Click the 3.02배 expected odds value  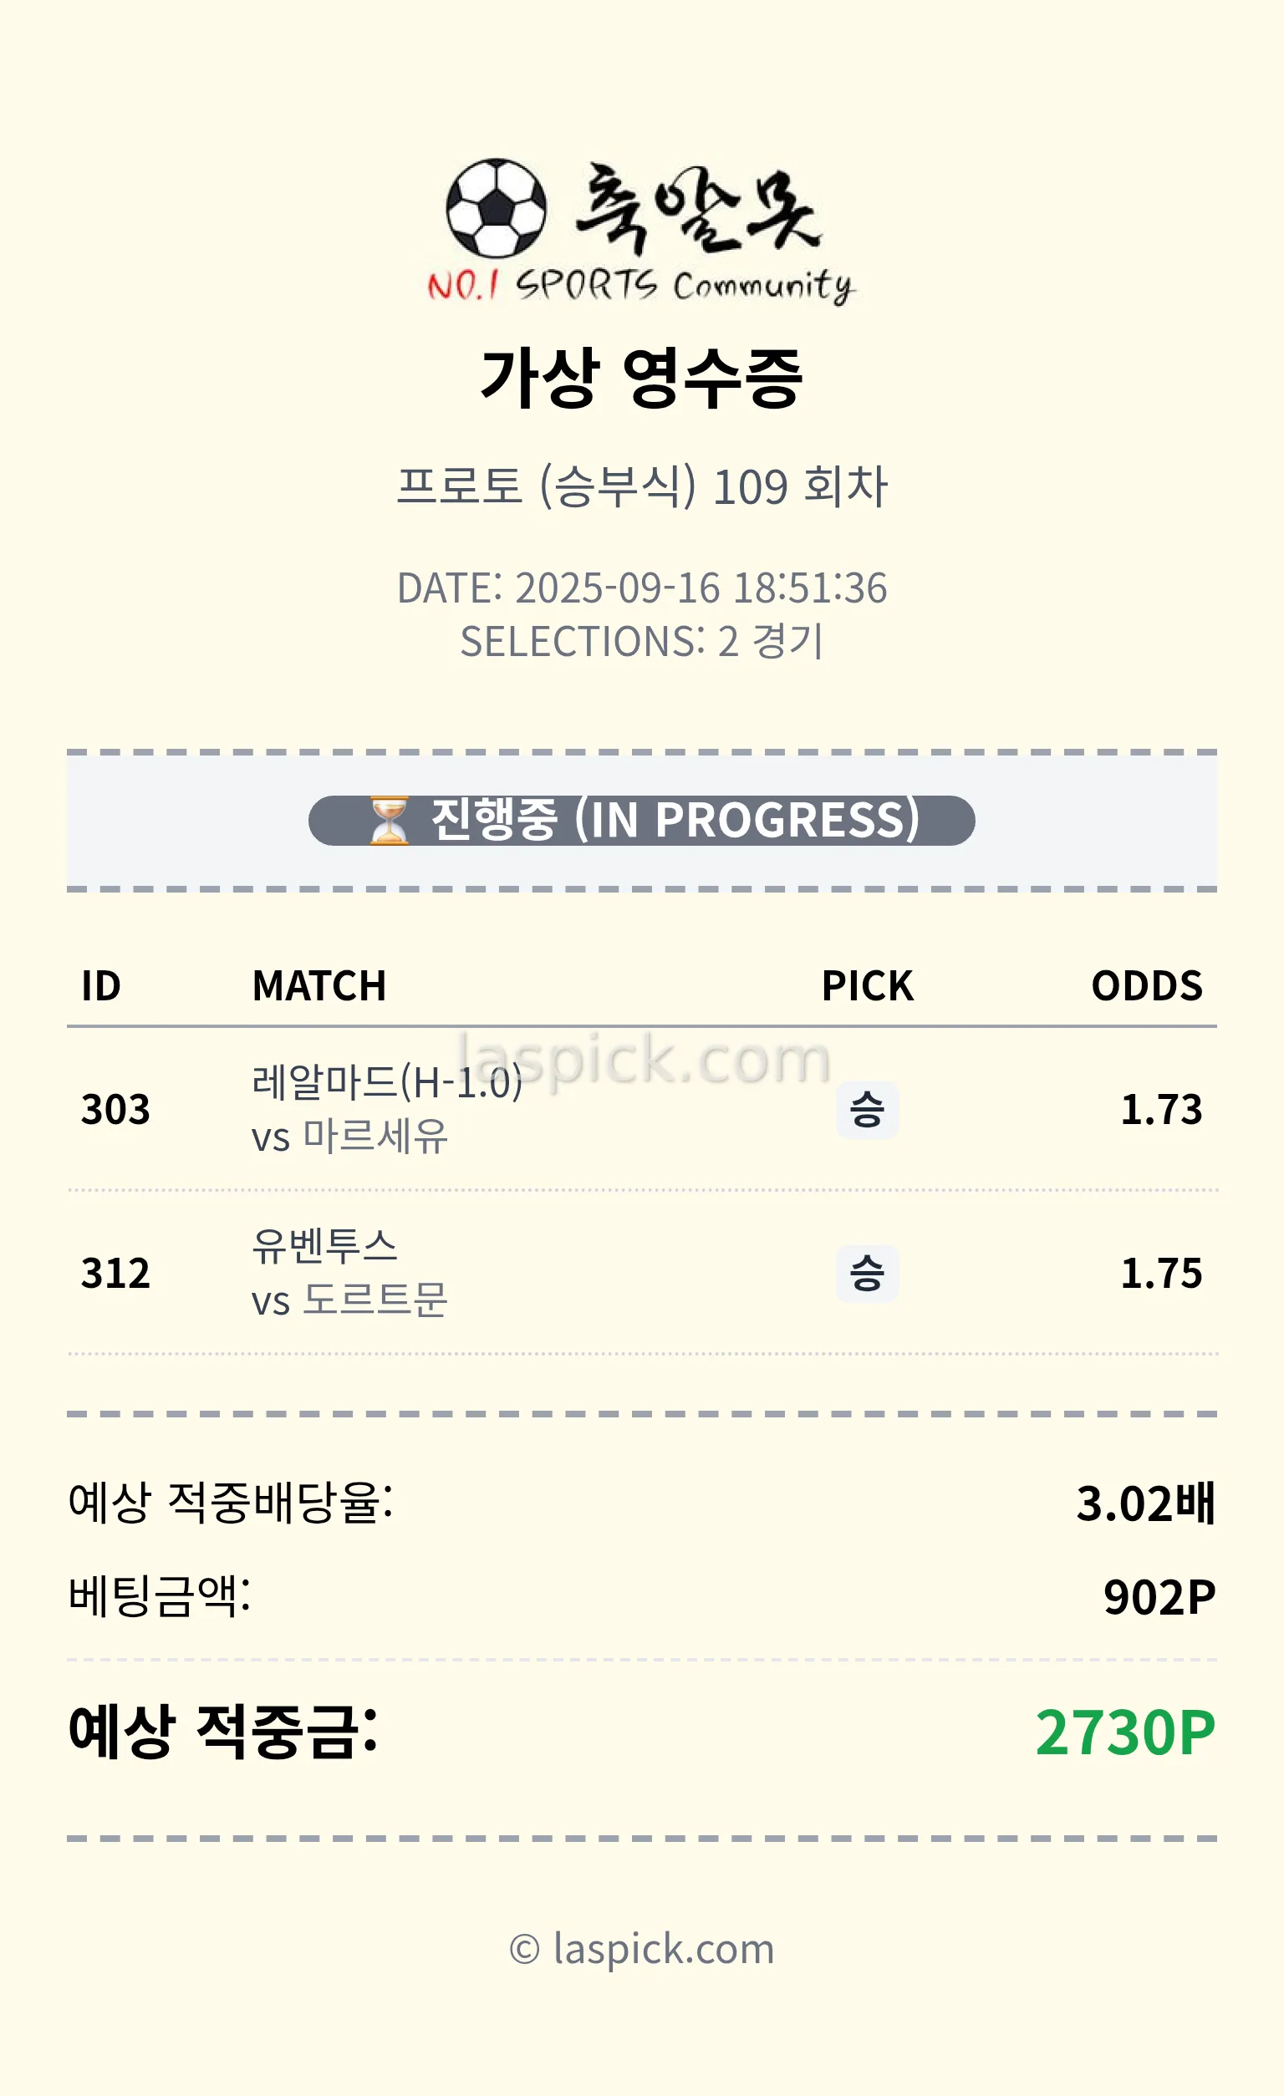click(x=1145, y=1503)
